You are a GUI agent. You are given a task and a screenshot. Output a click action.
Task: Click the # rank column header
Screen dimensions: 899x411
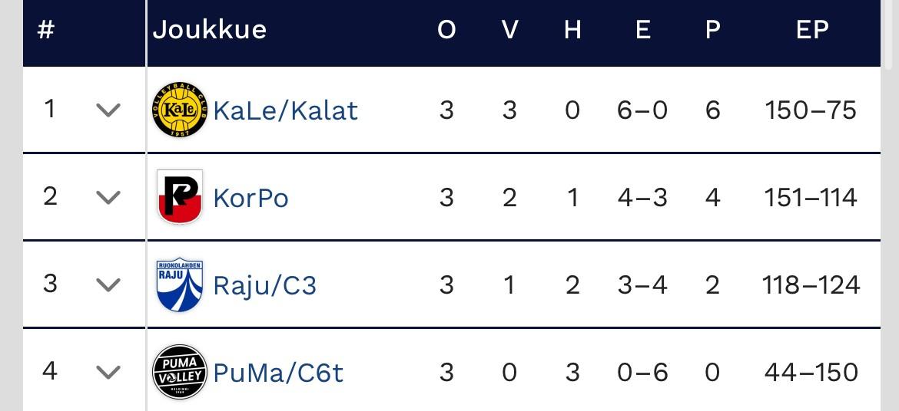click(x=46, y=30)
